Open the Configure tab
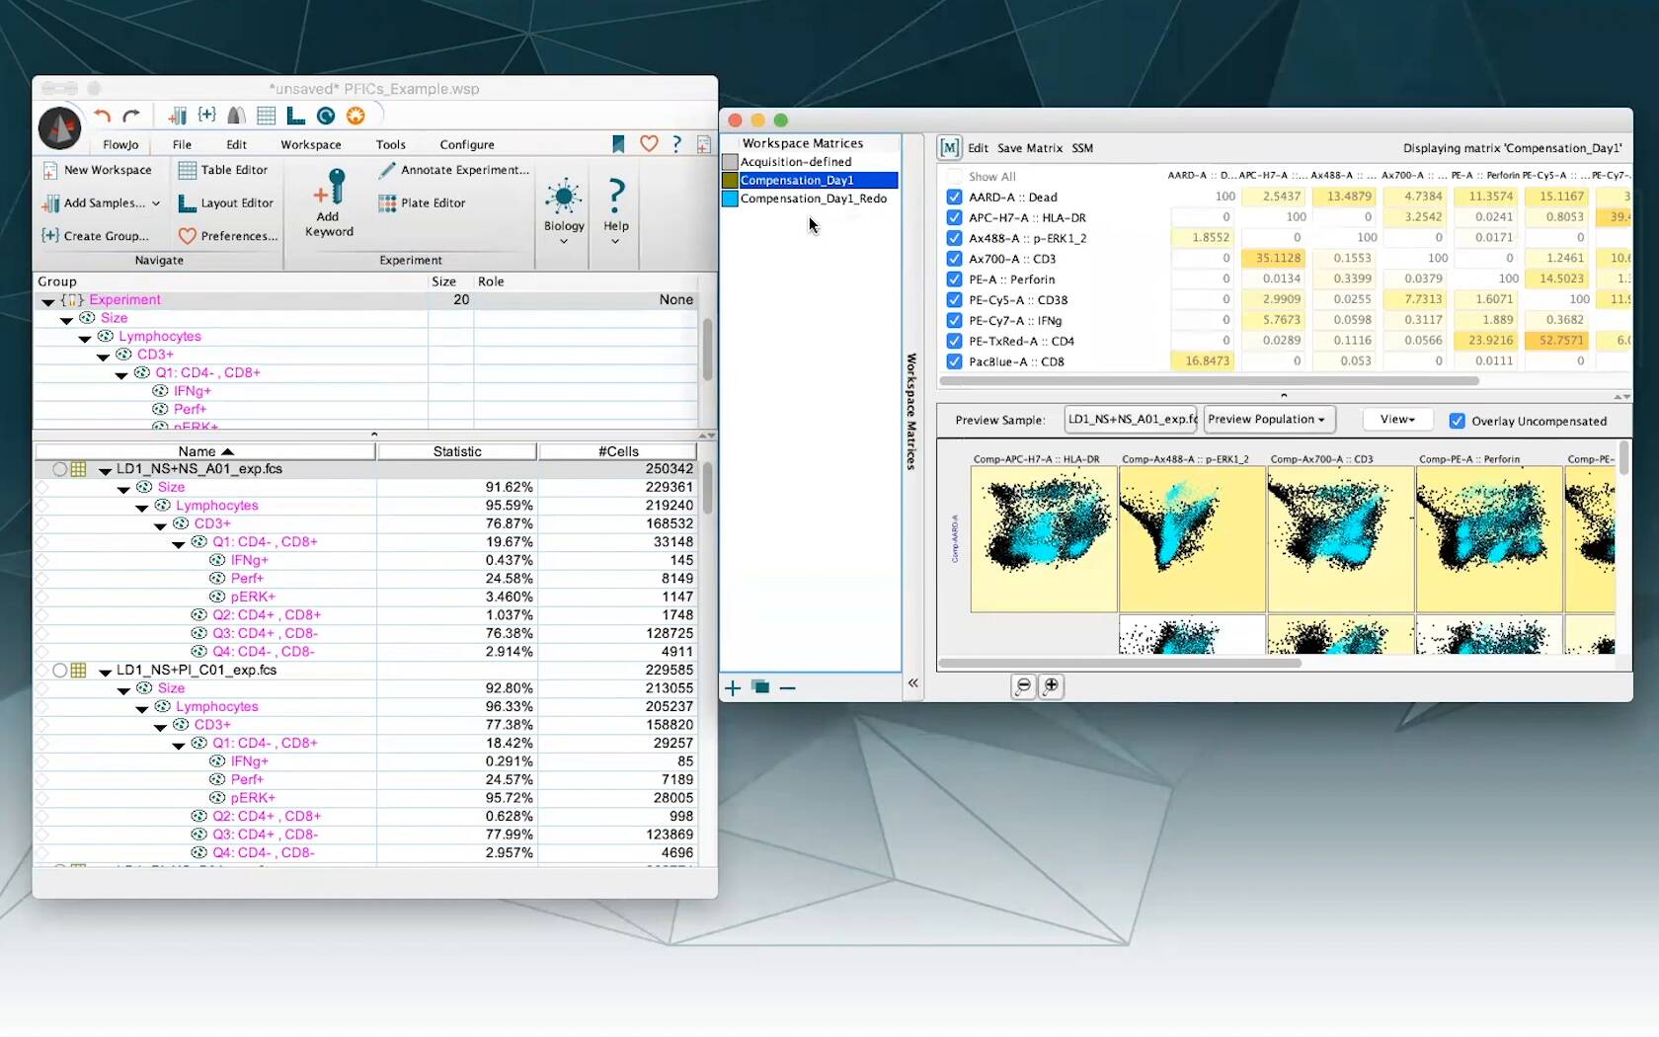This screenshot has width=1659, height=1037. point(466,144)
